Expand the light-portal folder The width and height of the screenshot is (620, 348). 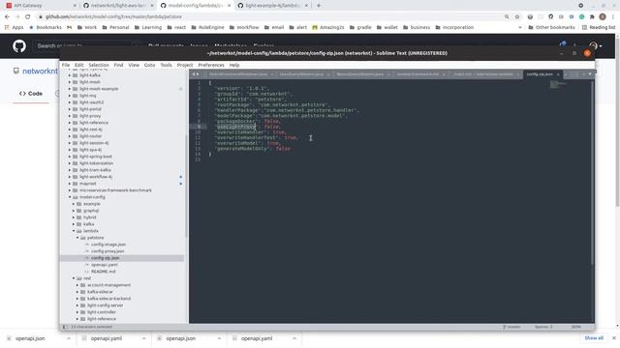(70, 109)
